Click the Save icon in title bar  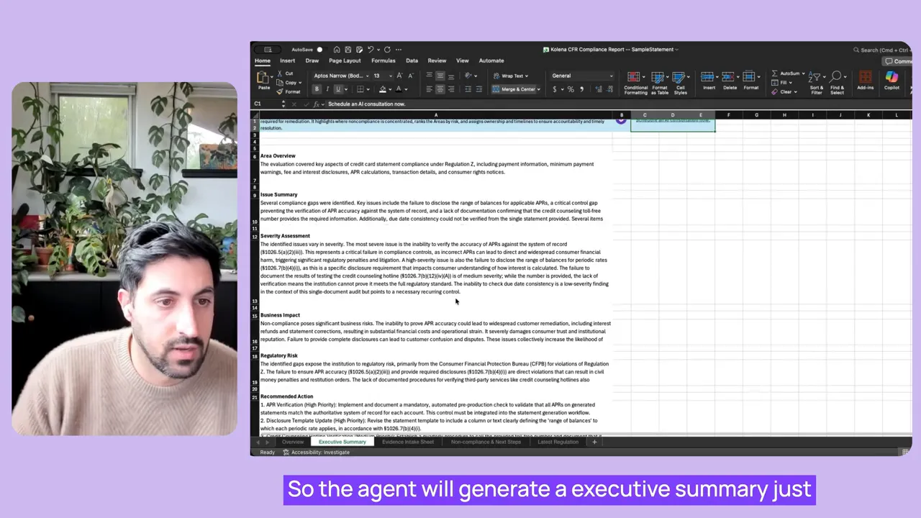point(348,50)
